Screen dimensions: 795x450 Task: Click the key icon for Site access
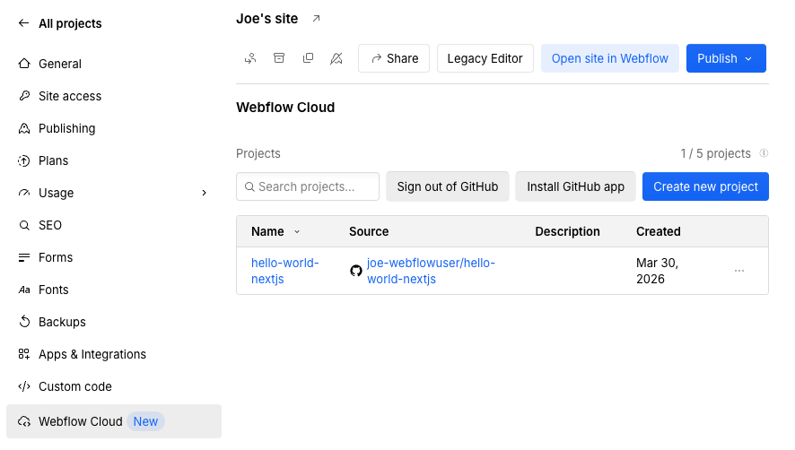click(24, 96)
